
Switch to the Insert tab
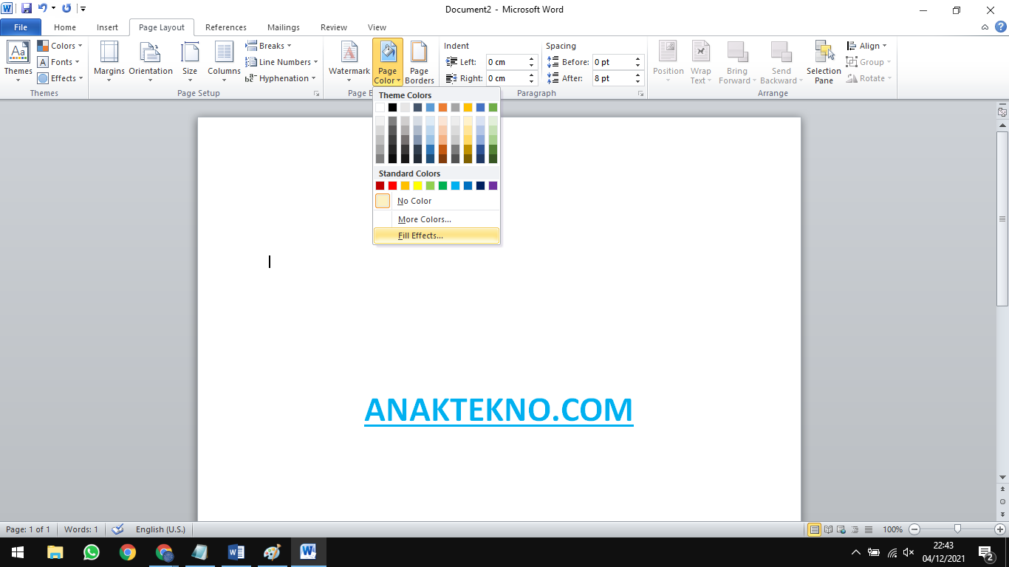(107, 27)
